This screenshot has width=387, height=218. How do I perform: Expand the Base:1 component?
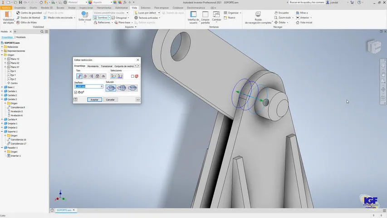click(x=2, y=87)
